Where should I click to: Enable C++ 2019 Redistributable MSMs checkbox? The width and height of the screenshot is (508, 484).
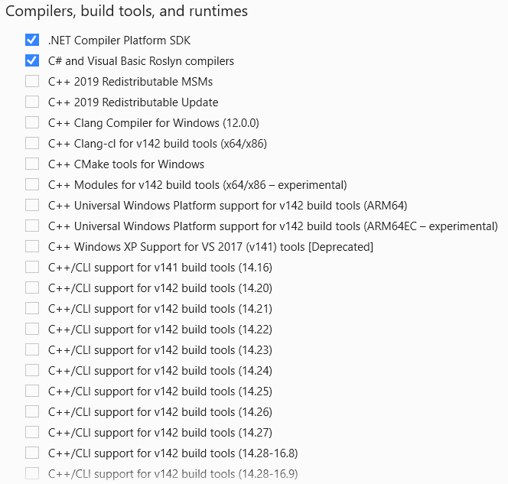pos(32,81)
